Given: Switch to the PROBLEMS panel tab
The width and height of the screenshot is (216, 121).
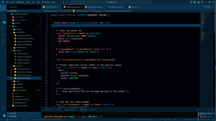Looking at the screenshot, I should [x=48, y=110].
